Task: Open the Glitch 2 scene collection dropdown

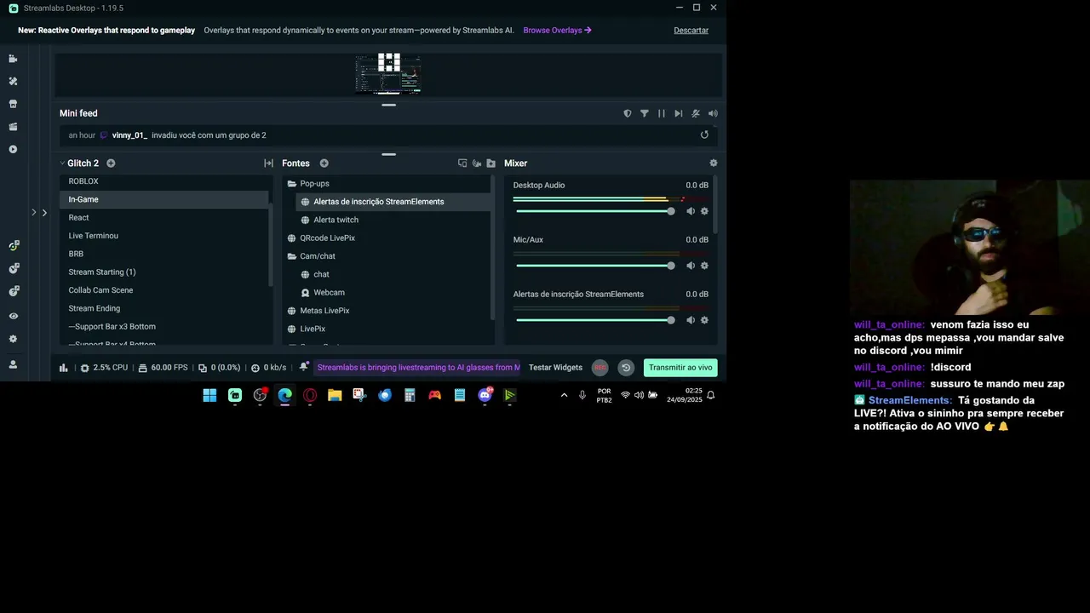Action: pos(79,163)
